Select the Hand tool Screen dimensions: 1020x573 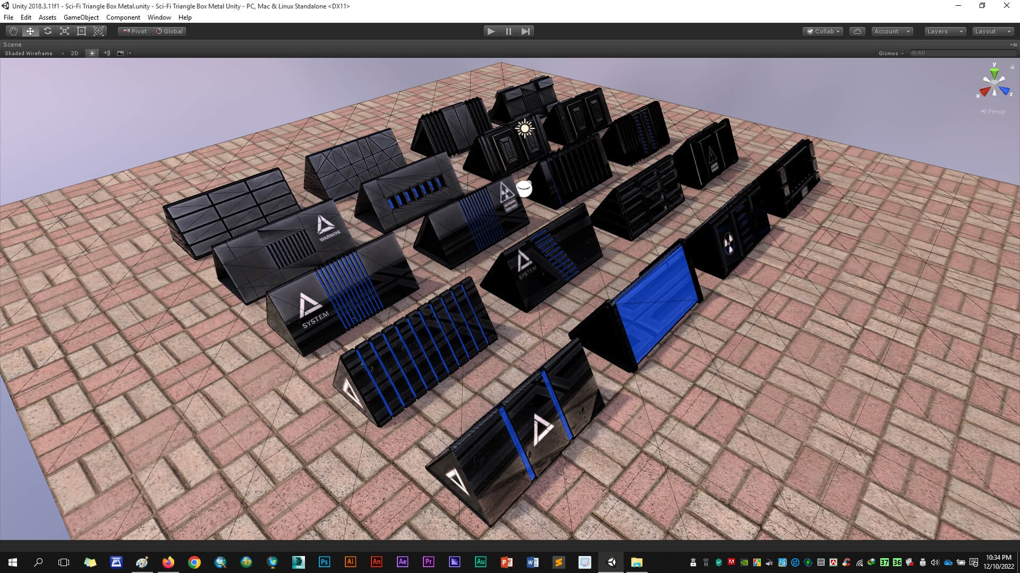[x=13, y=31]
